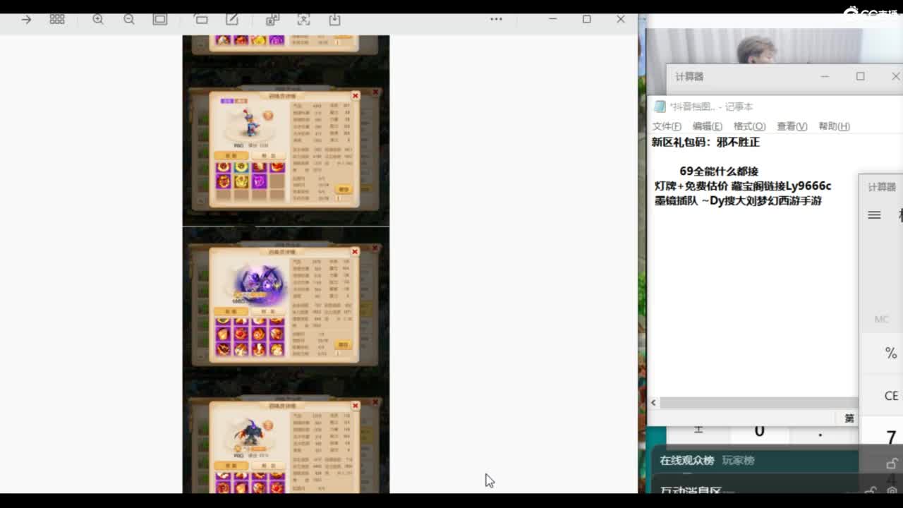
Task: Maximize the image viewer window
Action: [586, 19]
